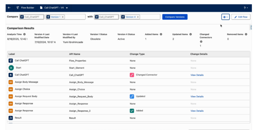Click the Version 1 selection box

[65, 17]
